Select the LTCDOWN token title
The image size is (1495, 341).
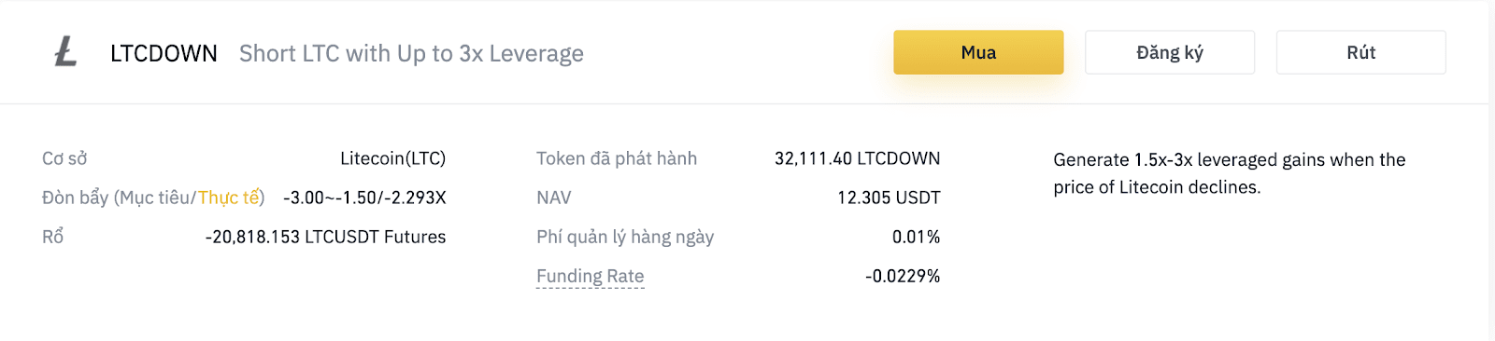[x=164, y=53]
